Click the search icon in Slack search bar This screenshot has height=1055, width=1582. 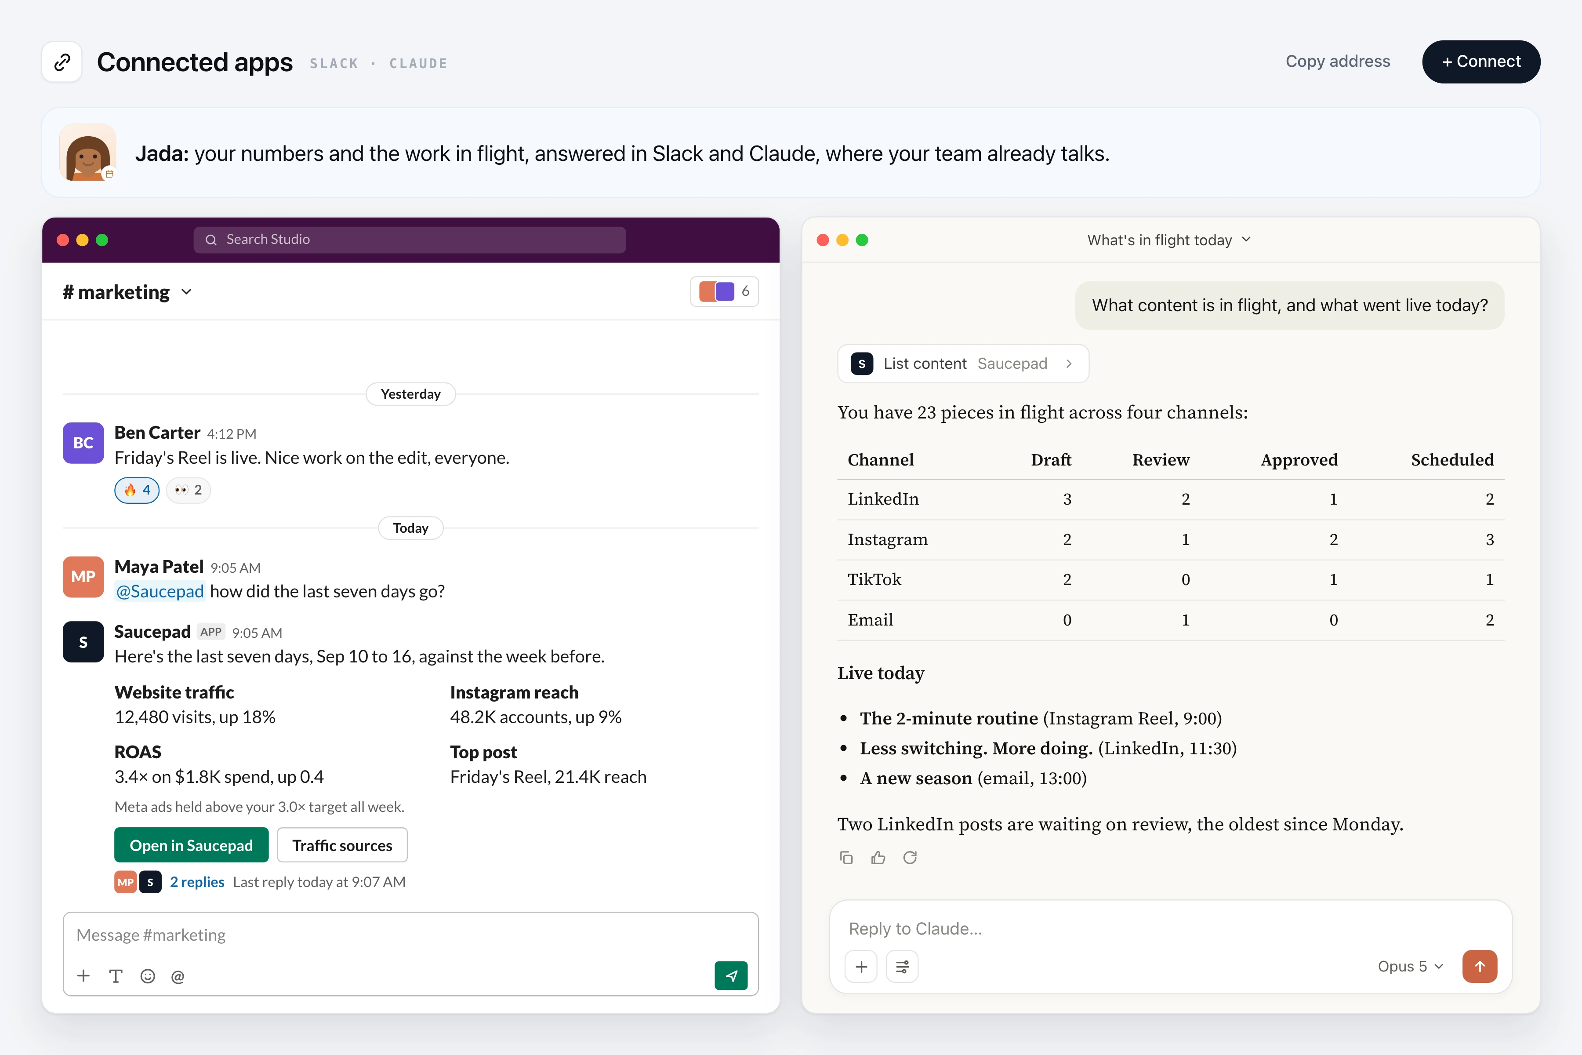[210, 240]
